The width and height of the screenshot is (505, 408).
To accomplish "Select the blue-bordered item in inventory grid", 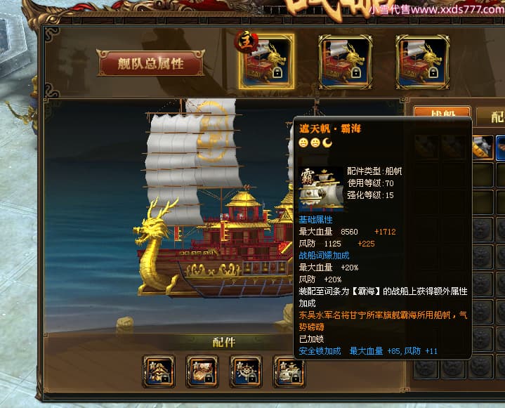I will click(501, 147).
